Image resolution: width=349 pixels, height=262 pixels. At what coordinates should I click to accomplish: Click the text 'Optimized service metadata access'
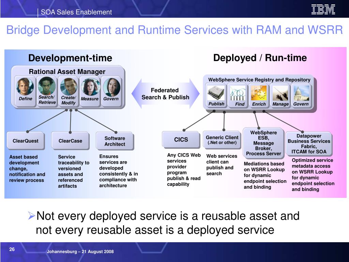click(x=313, y=175)
